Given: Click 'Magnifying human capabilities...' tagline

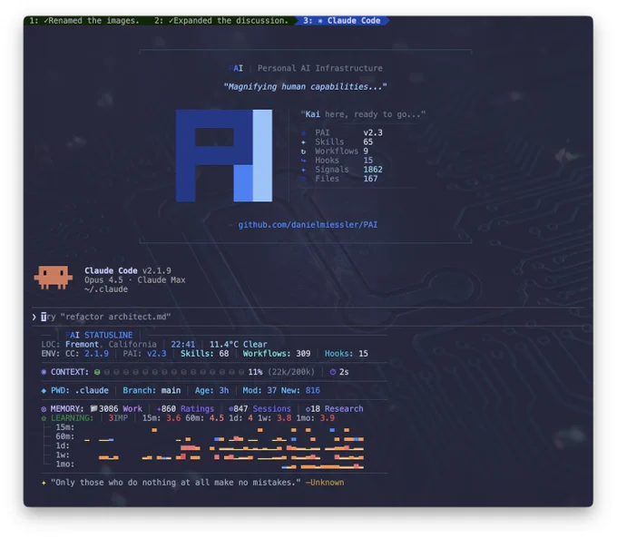Looking at the screenshot, I should (x=306, y=86).
